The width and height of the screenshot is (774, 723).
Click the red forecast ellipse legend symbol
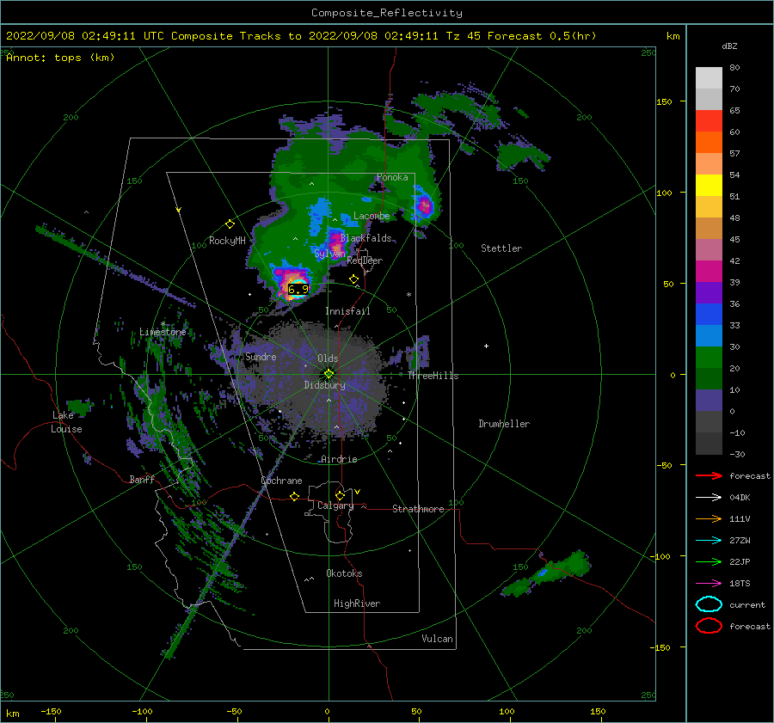(709, 626)
